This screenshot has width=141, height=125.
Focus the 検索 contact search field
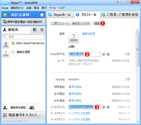point(23,37)
